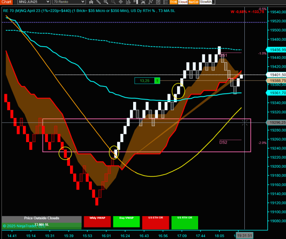Click the 19401,50 white price marker
This screenshot has width=286, height=239.
click(x=276, y=75)
